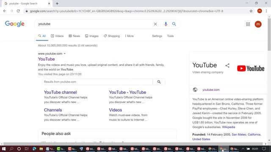Open search Settings
The height and width of the screenshot is (152, 271).
pyautogui.click(x=157, y=36)
